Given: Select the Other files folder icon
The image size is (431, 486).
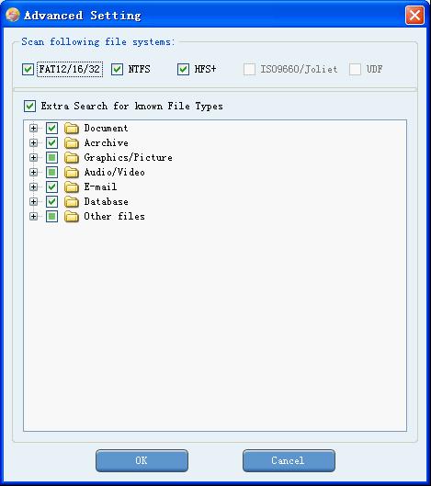Looking at the screenshot, I should (72, 216).
